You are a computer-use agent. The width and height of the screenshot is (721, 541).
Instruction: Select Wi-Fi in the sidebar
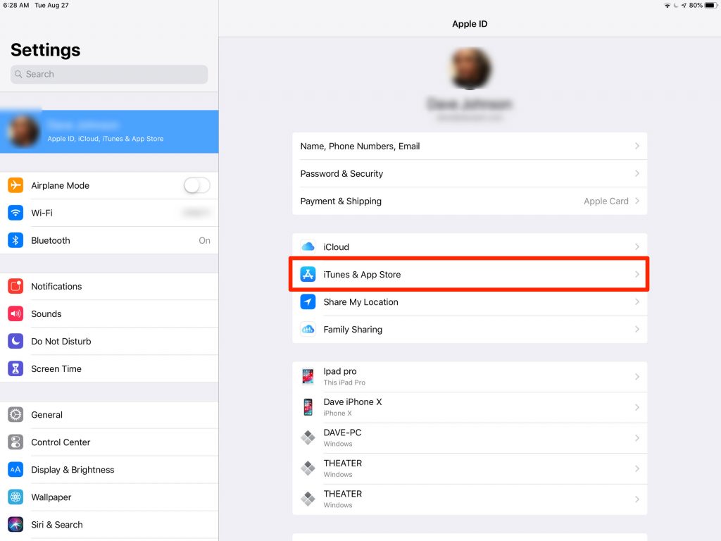109,213
